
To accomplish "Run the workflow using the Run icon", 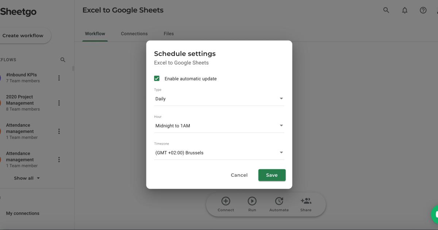I will click(252, 202).
